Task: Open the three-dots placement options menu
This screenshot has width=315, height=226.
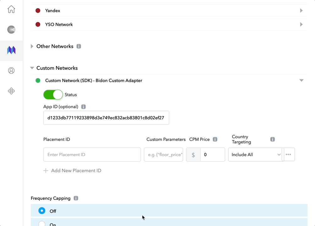Action: tap(288, 155)
